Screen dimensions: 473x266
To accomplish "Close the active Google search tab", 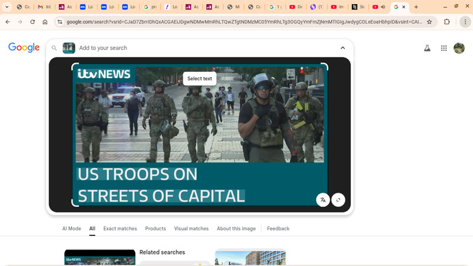I will click(404, 7).
